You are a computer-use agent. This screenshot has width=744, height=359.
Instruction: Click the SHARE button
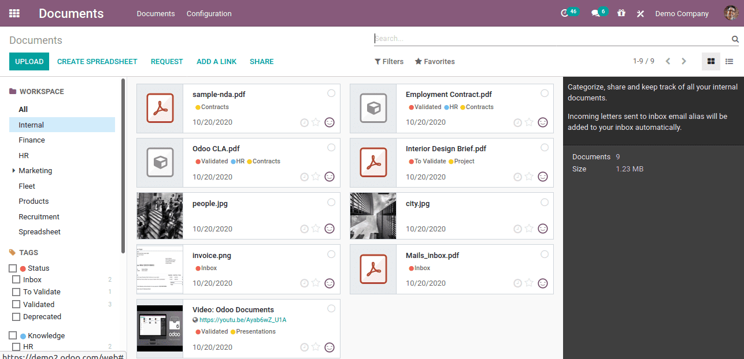262,61
